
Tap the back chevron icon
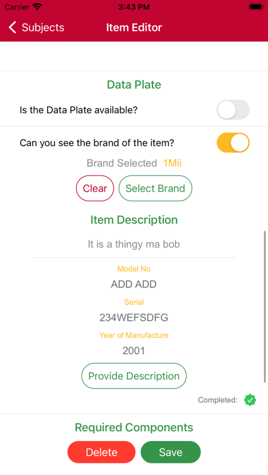12,27
